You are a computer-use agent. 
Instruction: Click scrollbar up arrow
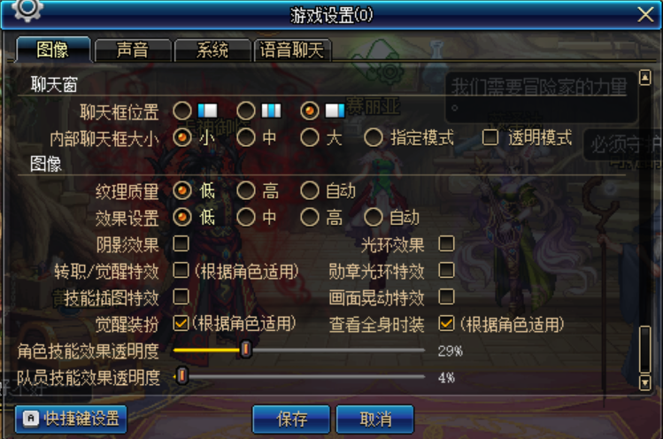(644, 78)
